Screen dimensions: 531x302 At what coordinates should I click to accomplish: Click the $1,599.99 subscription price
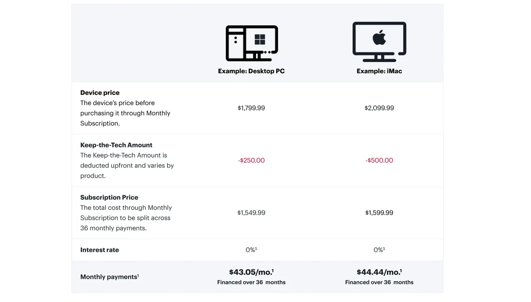pos(379,213)
